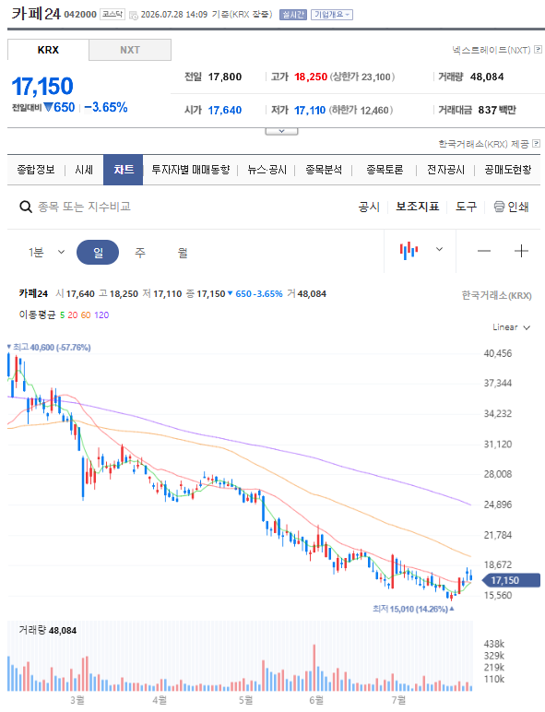
Task: Click the -3.65% change percentage
Action: click(x=106, y=107)
